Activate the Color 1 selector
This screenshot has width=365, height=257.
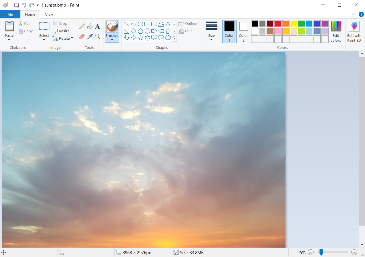pyautogui.click(x=229, y=31)
